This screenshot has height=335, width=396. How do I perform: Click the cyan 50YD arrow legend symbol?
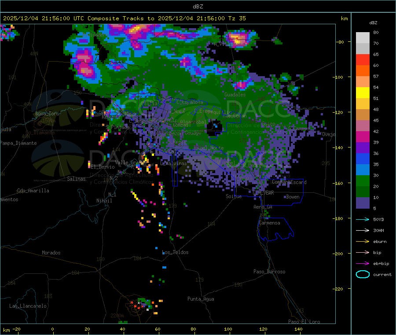click(363, 219)
